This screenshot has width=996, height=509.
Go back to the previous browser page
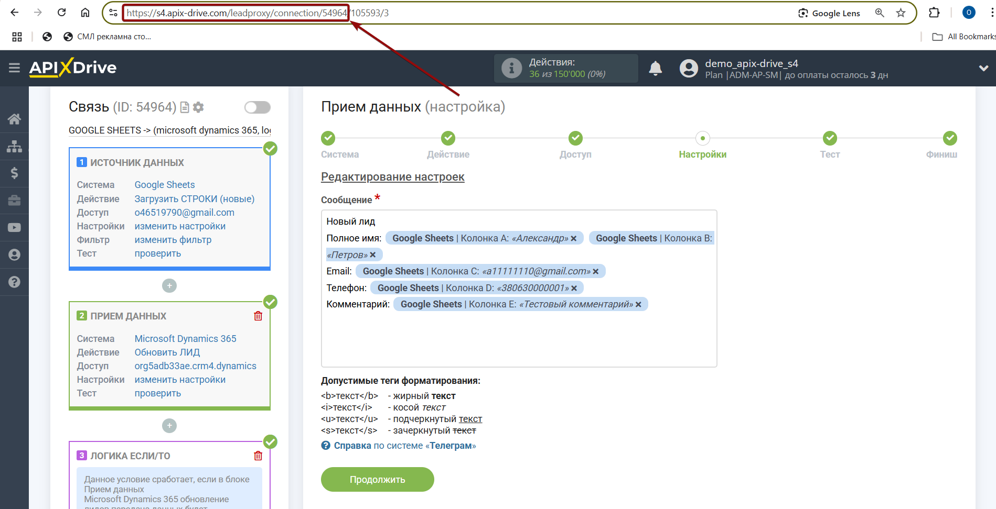pos(15,13)
